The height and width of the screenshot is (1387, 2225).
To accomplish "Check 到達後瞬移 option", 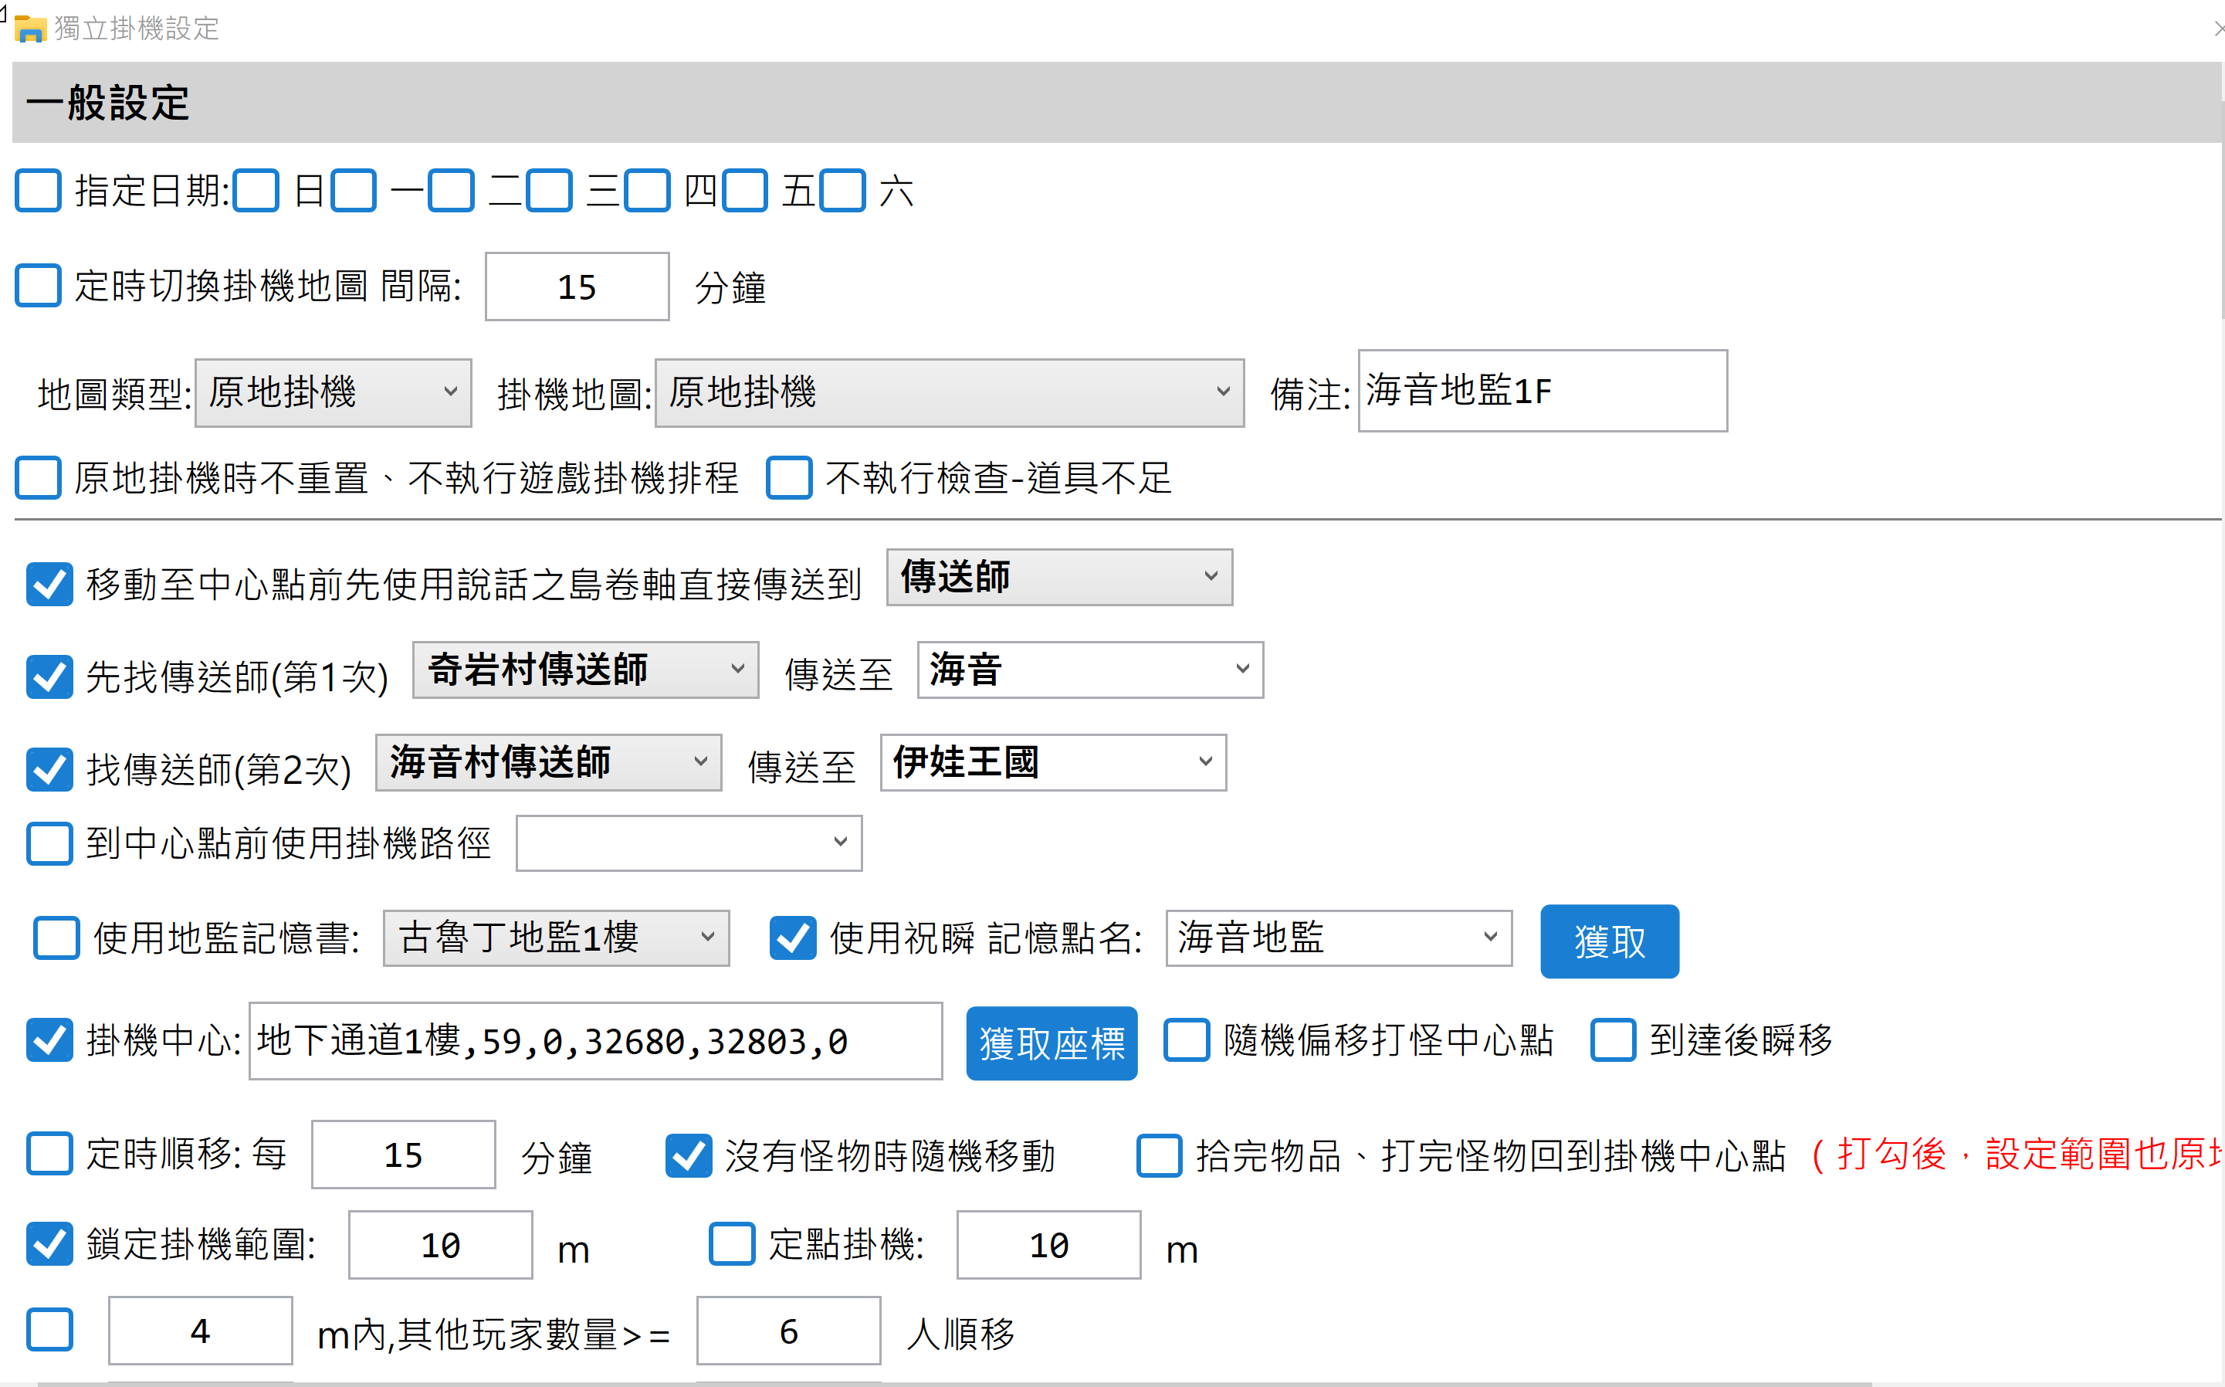I will [1614, 1040].
